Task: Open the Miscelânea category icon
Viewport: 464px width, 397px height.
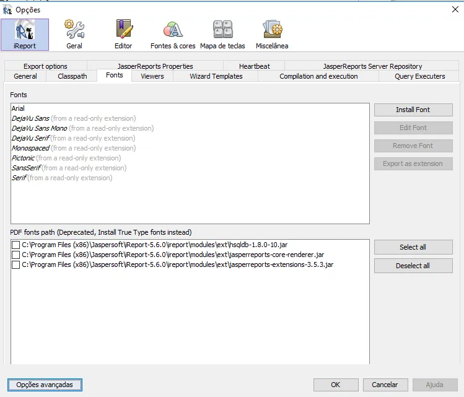Action: click(x=272, y=35)
